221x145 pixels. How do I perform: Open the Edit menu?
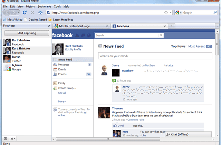coord(12,7)
